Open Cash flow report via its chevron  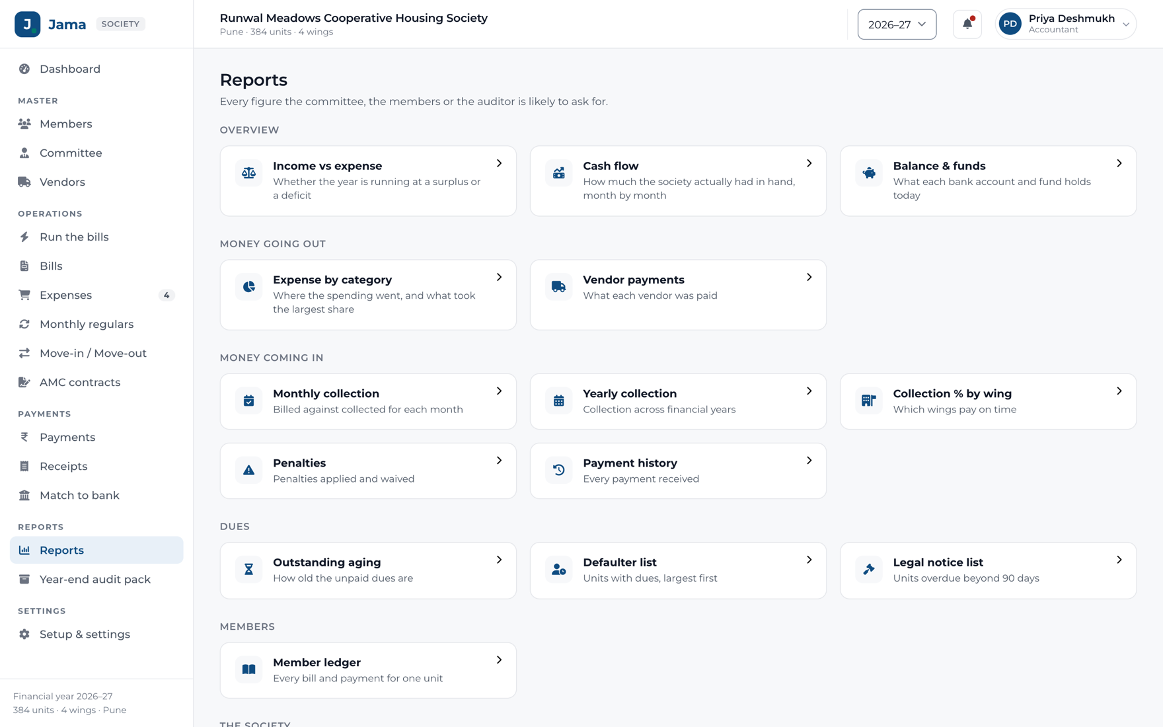[x=809, y=163]
